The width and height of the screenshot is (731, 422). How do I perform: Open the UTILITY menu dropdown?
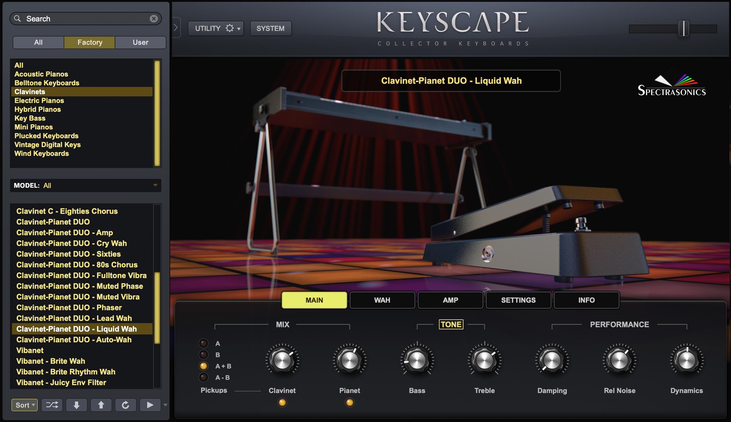pyautogui.click(x=216, y=28)
